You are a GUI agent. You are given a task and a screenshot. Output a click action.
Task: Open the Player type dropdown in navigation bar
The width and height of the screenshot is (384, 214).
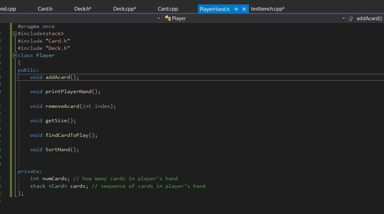pos(343,18)
